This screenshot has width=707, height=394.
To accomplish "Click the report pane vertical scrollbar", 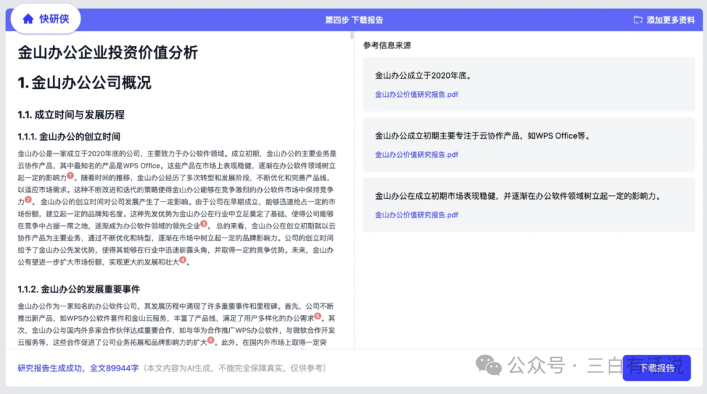I will coord(352,35).
